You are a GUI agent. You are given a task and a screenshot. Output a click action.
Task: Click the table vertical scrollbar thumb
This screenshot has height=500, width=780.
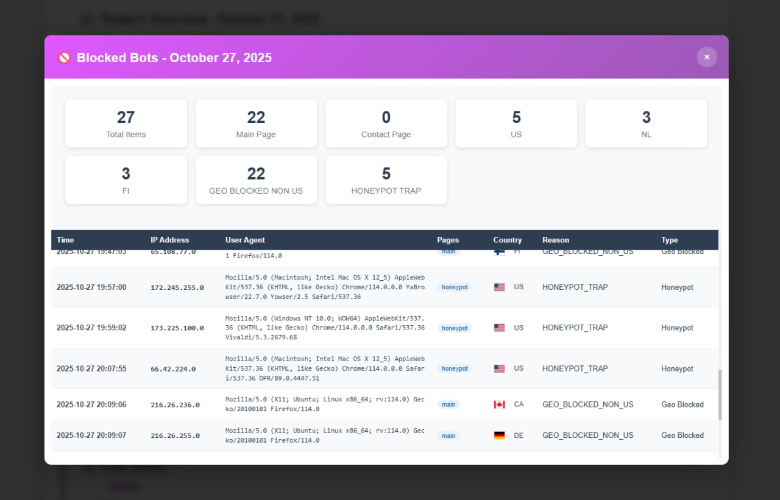pyautogui.click(x=720, y=395)
